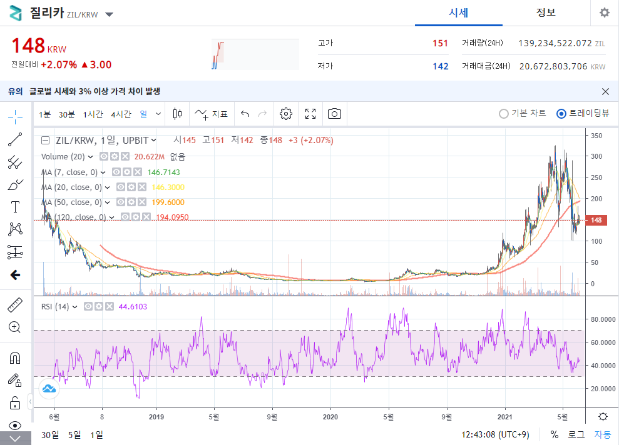
Task: Open RSI (14) indicator settings
Action: click(99, 306)
